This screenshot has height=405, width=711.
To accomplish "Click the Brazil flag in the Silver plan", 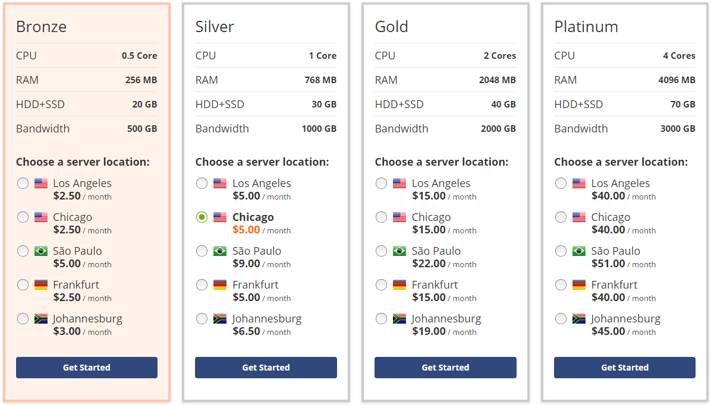I will [x=220, y=251].
